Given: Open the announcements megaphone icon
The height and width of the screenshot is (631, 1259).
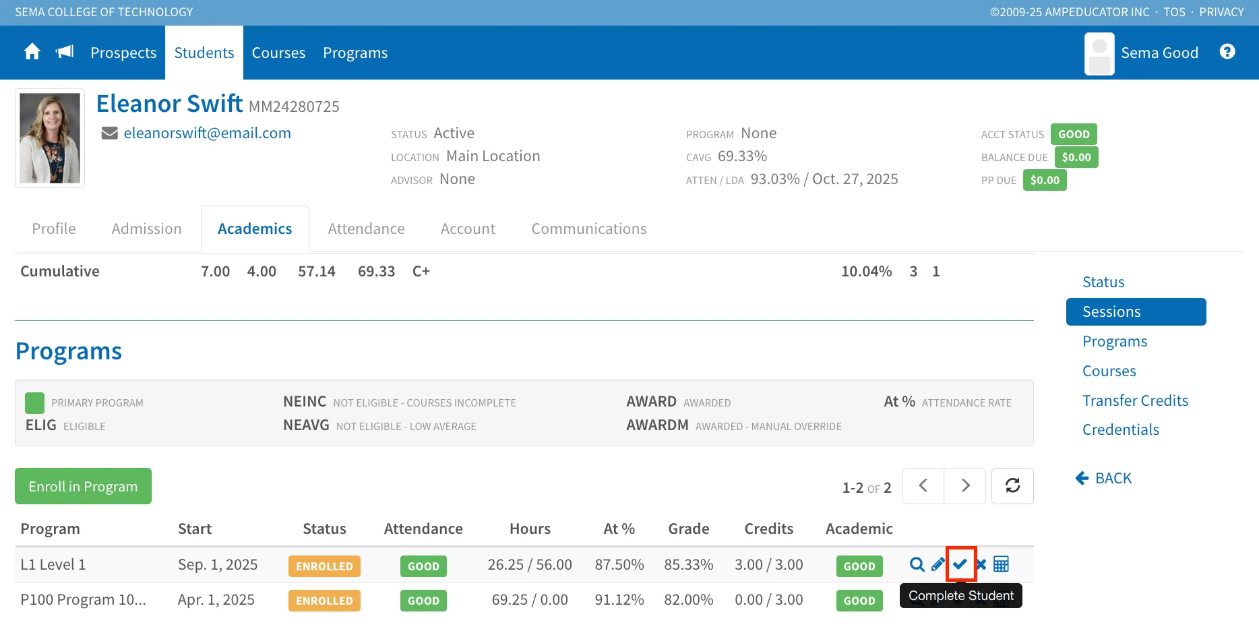Looking at the screenshot, I should coord(65,52).
